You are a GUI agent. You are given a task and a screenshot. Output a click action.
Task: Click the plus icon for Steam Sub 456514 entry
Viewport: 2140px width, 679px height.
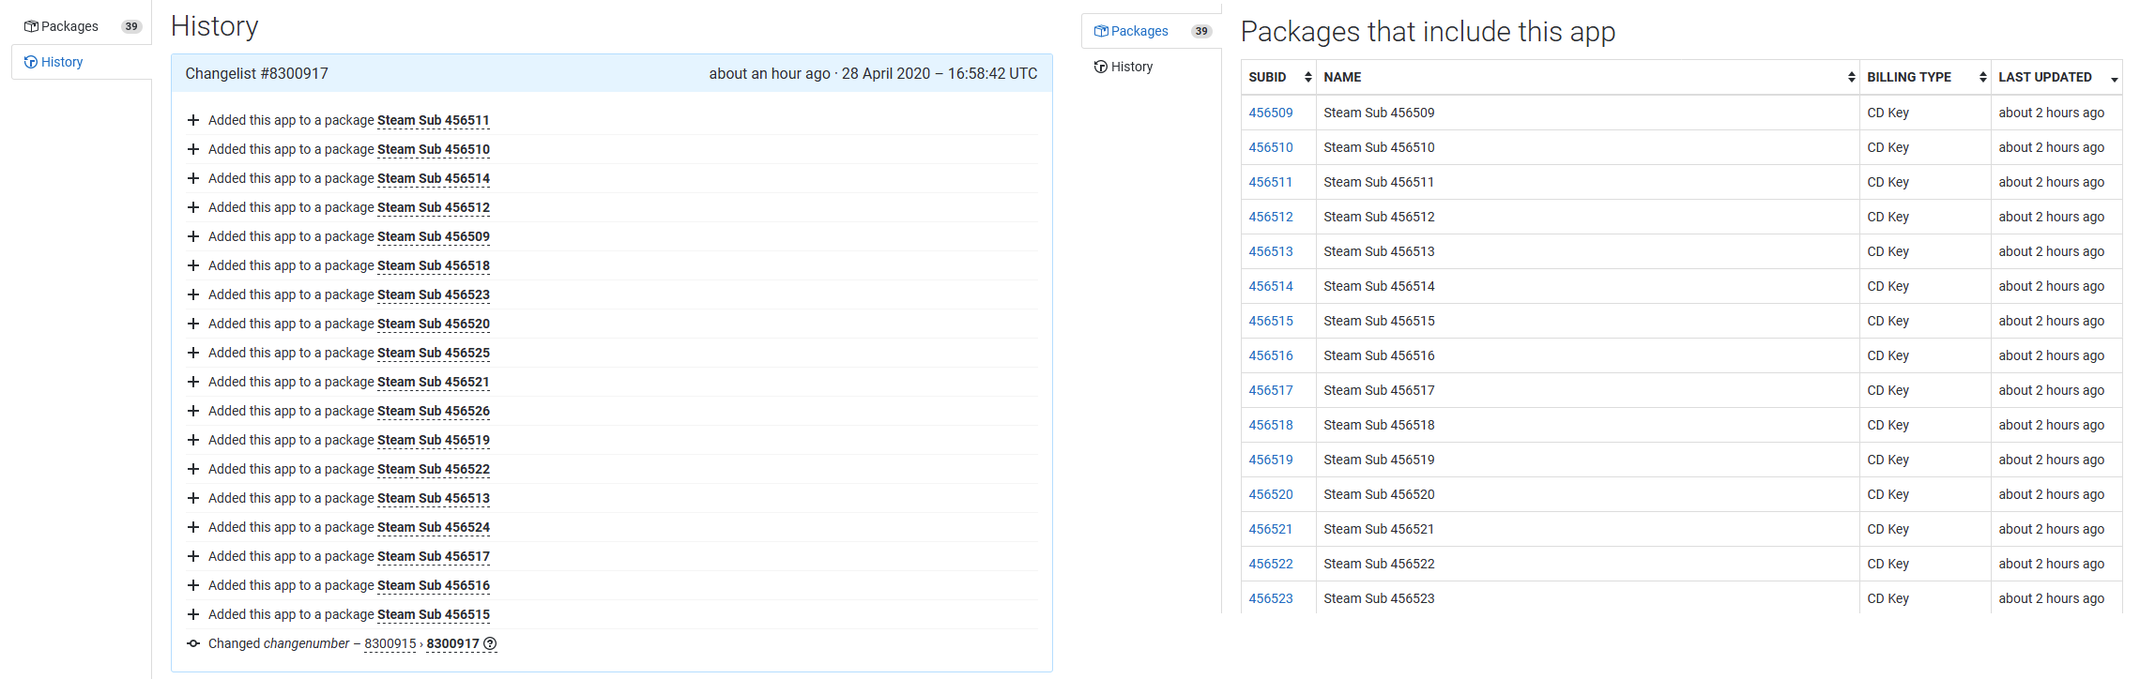coord(193,178)
